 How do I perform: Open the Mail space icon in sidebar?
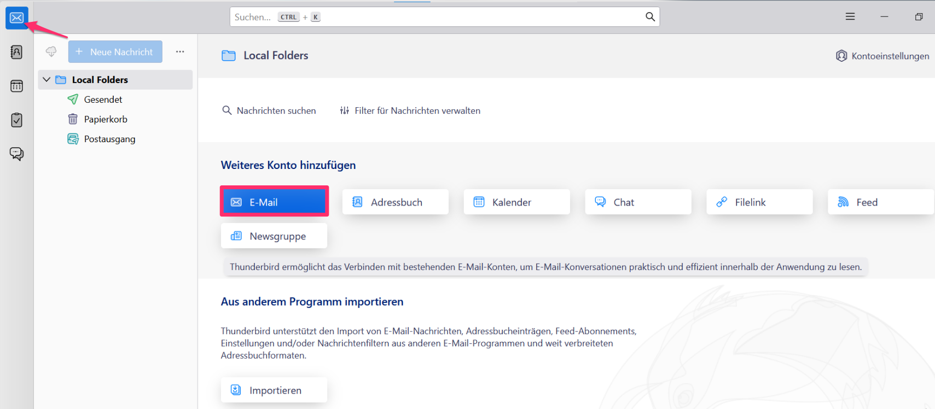click(16, 18)
